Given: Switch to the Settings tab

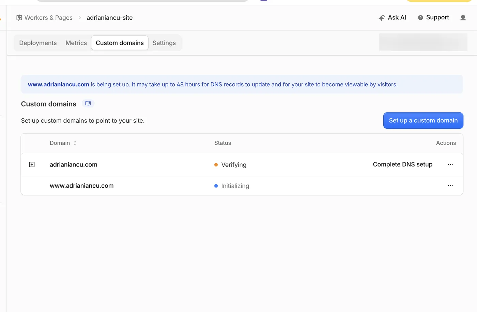Looking at the screenshot, I should point(164,43).
